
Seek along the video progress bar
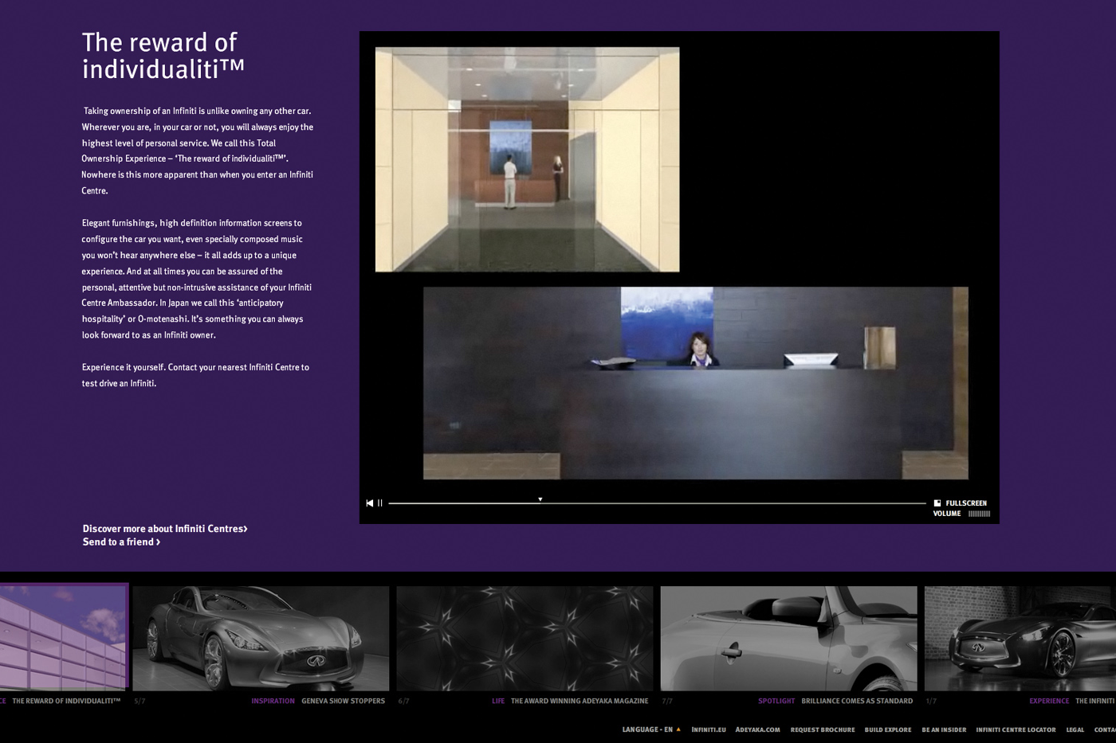point(657,503)
